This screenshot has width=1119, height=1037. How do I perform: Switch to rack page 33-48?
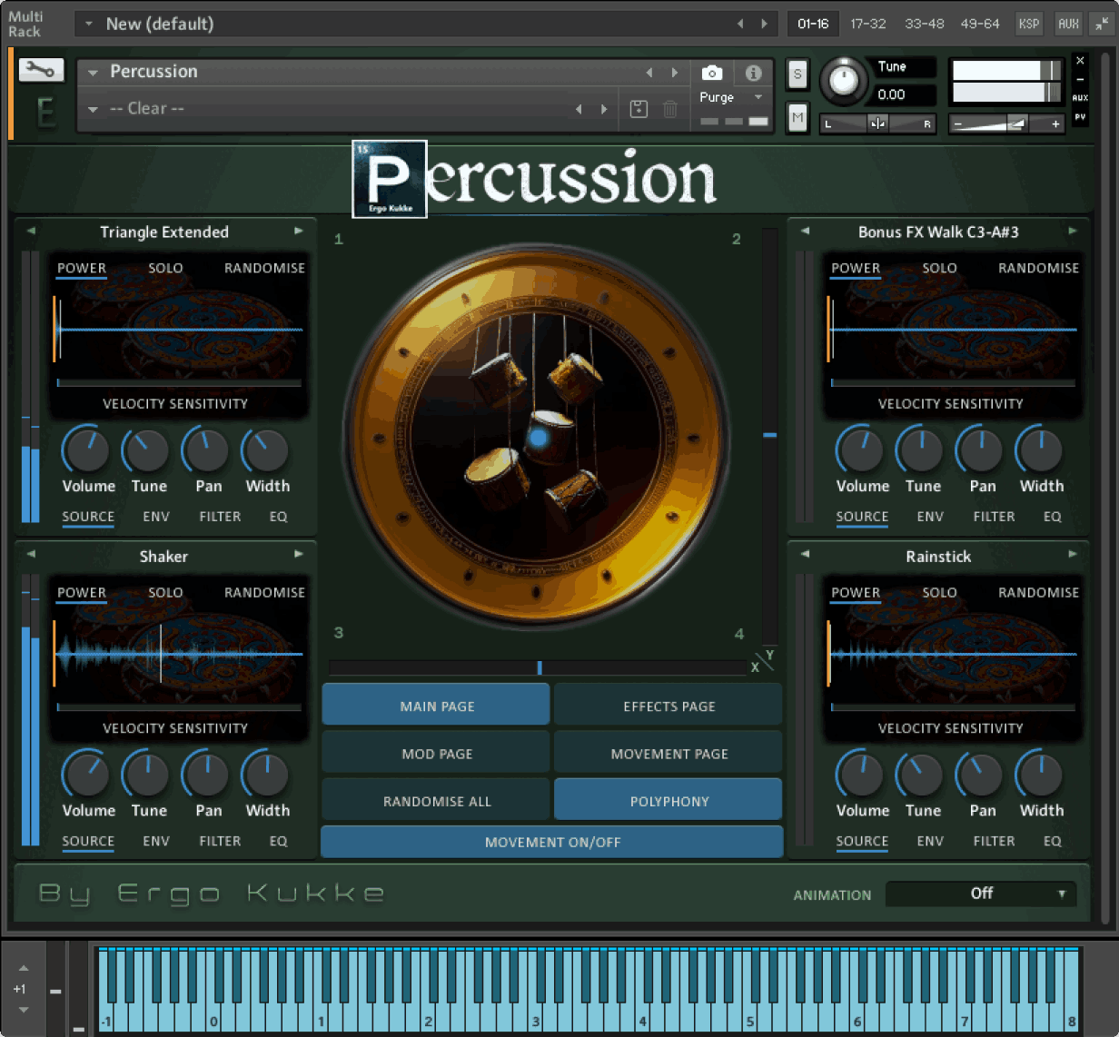pos(924,24)
